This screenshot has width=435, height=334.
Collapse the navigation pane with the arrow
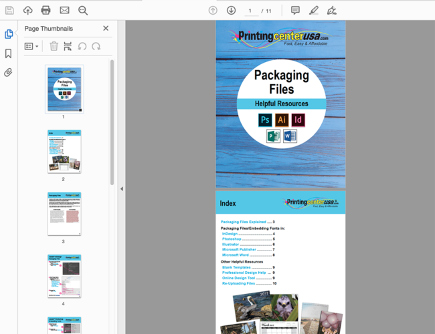coord(121,189)
